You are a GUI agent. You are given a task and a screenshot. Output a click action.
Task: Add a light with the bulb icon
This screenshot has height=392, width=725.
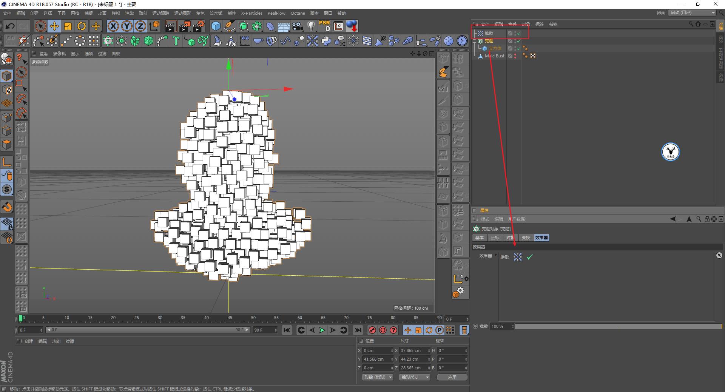[x=311, y=26]
